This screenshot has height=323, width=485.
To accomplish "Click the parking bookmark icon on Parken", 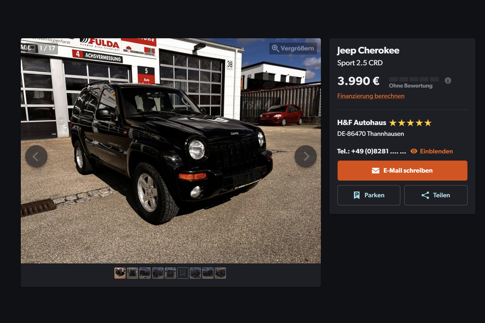I will [x=356, y=195].
